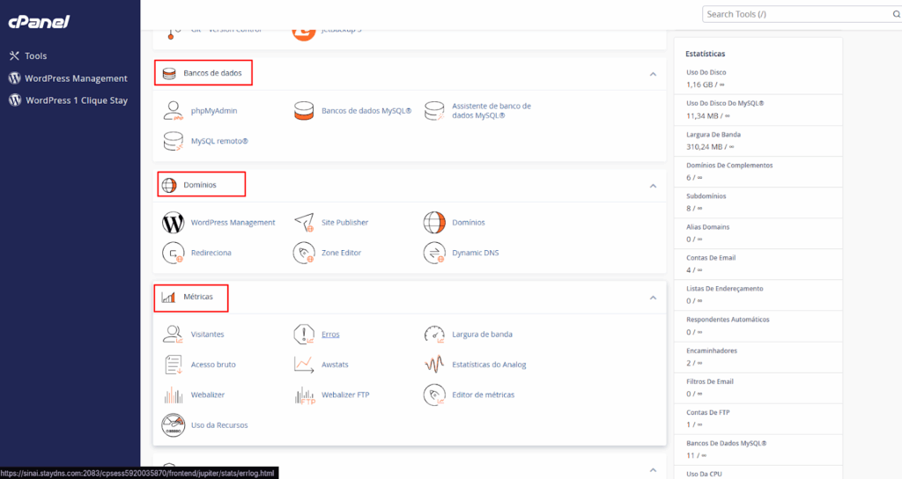Open WordPress 1 Clique Stay in sidebar

(76, 100)
